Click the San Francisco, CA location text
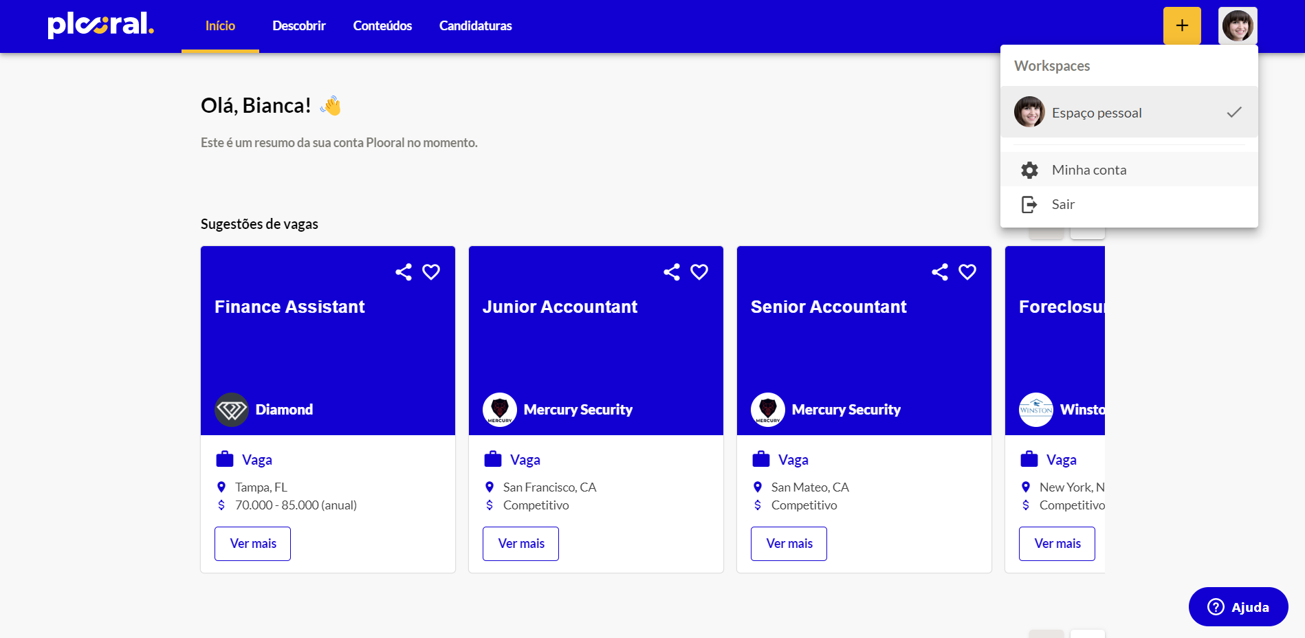The height and width of the screenshot is (638, 1305). pos(549,487)
